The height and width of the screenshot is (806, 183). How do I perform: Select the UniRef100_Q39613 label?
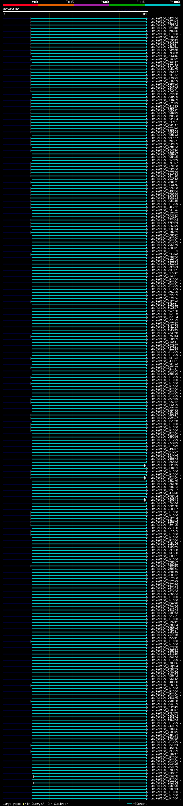pyautogui.click(x=164, y=40)
